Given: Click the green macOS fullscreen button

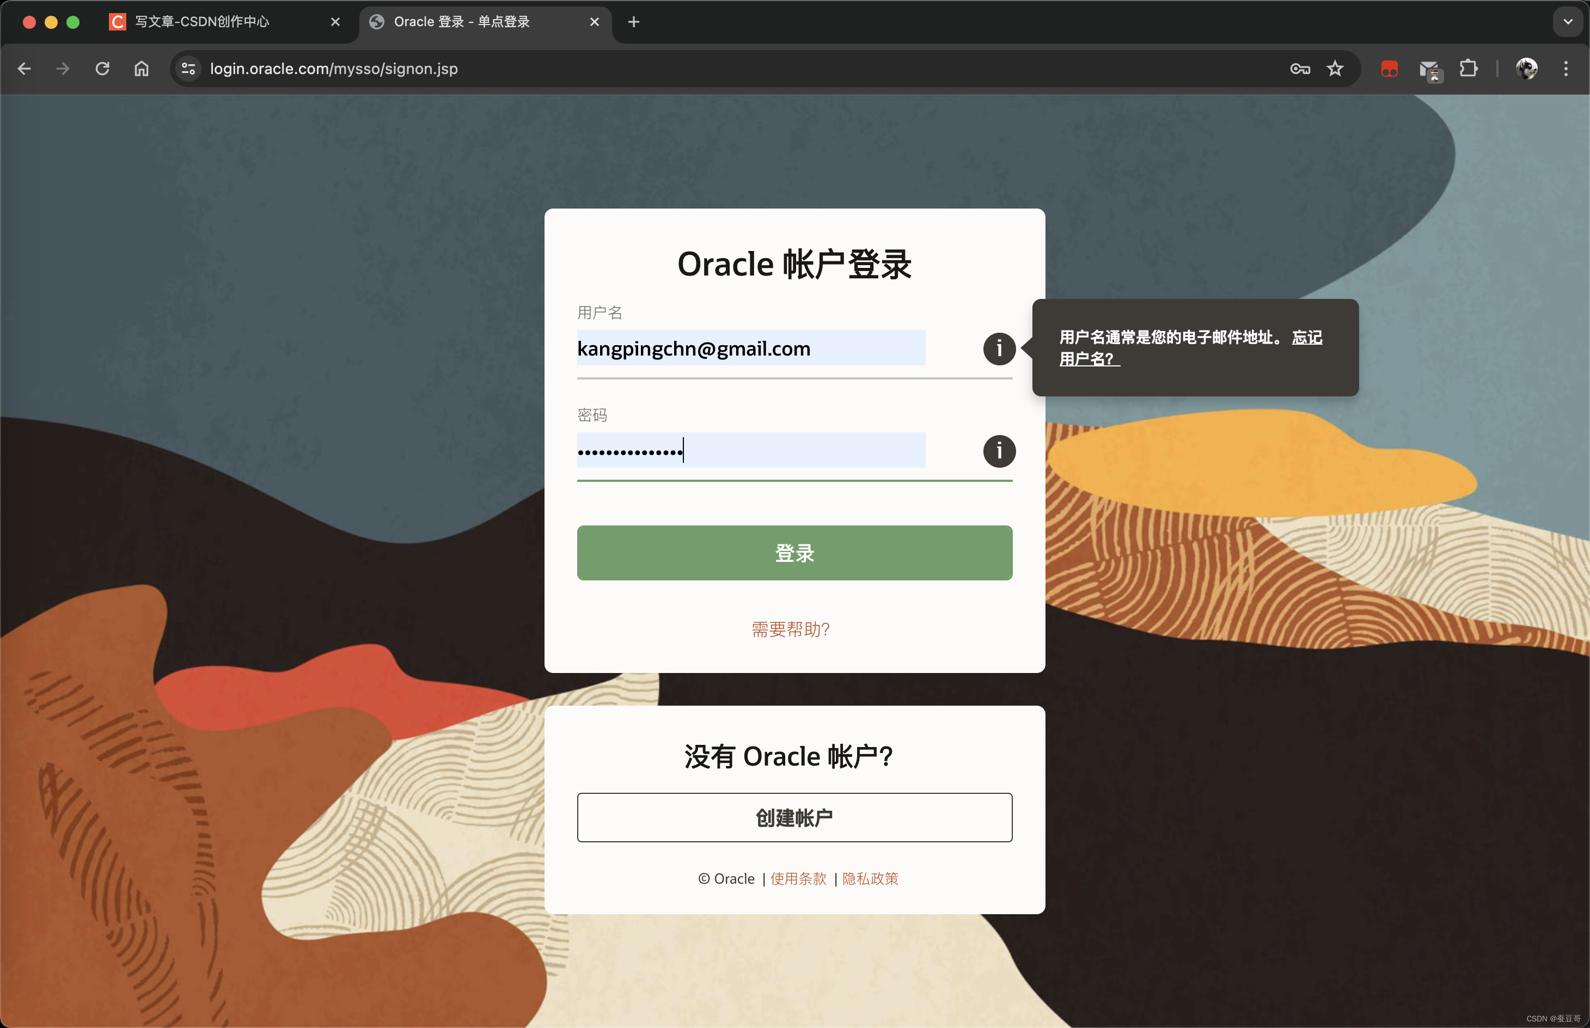Looking at the screenshot, I should pos(73,22).
